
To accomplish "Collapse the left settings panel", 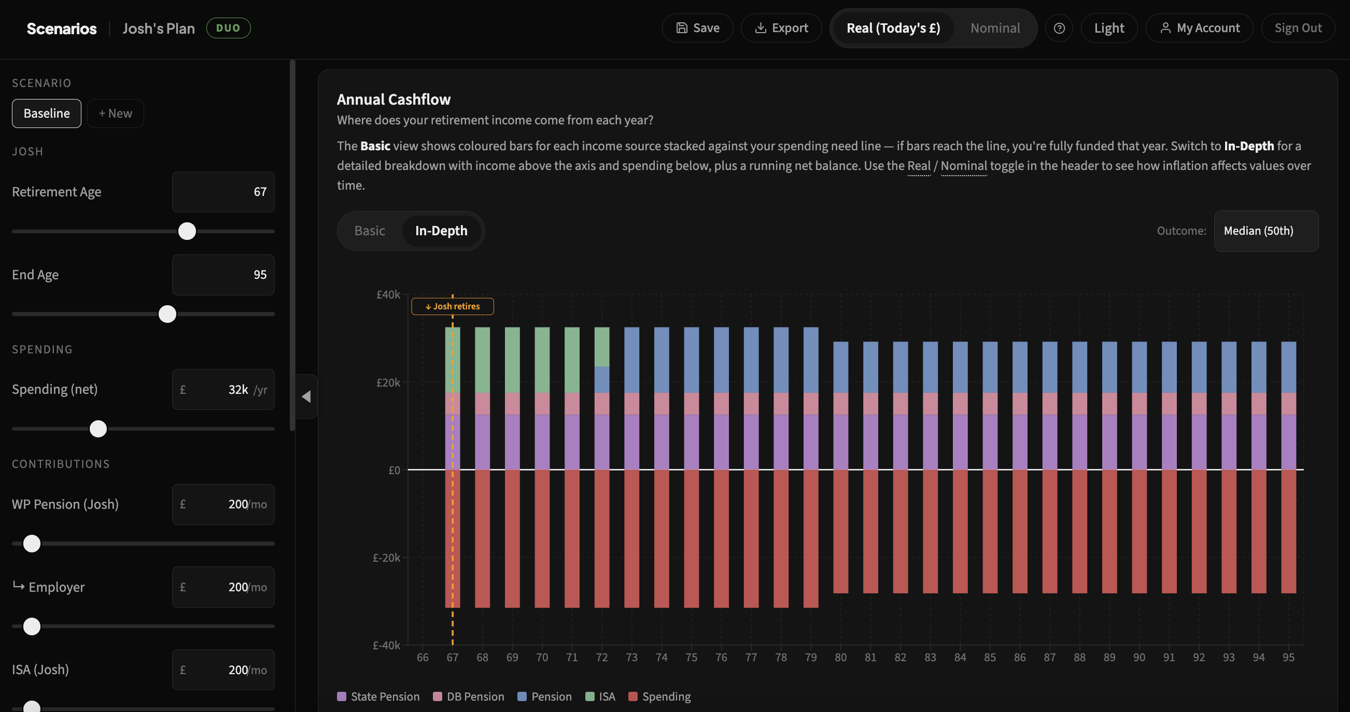I will [306, 396].
